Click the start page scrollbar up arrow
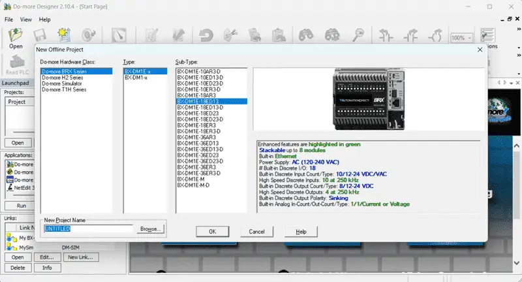Screen dimensions: 522x282 coord(516,146)
